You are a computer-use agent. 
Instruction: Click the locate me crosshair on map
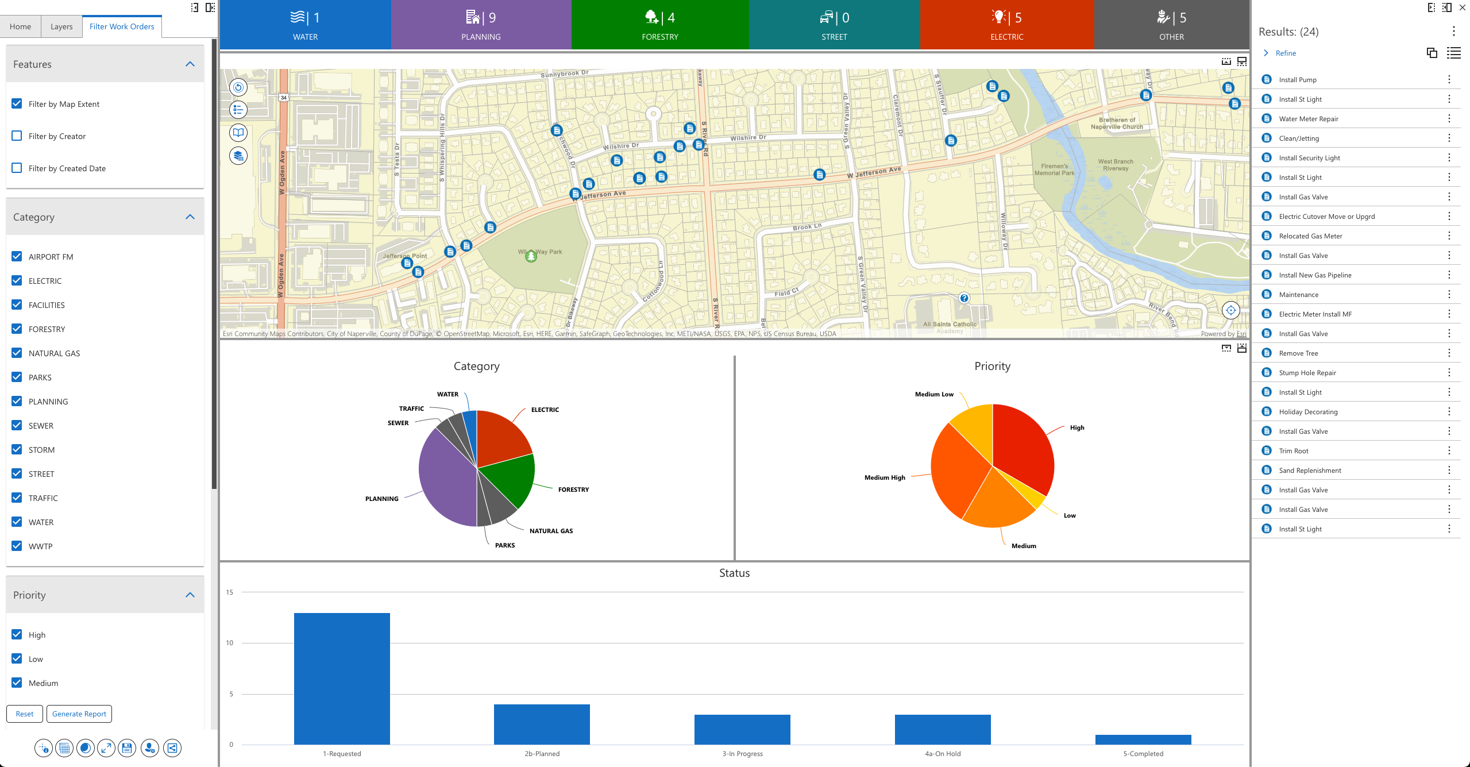coord(1230,310)
